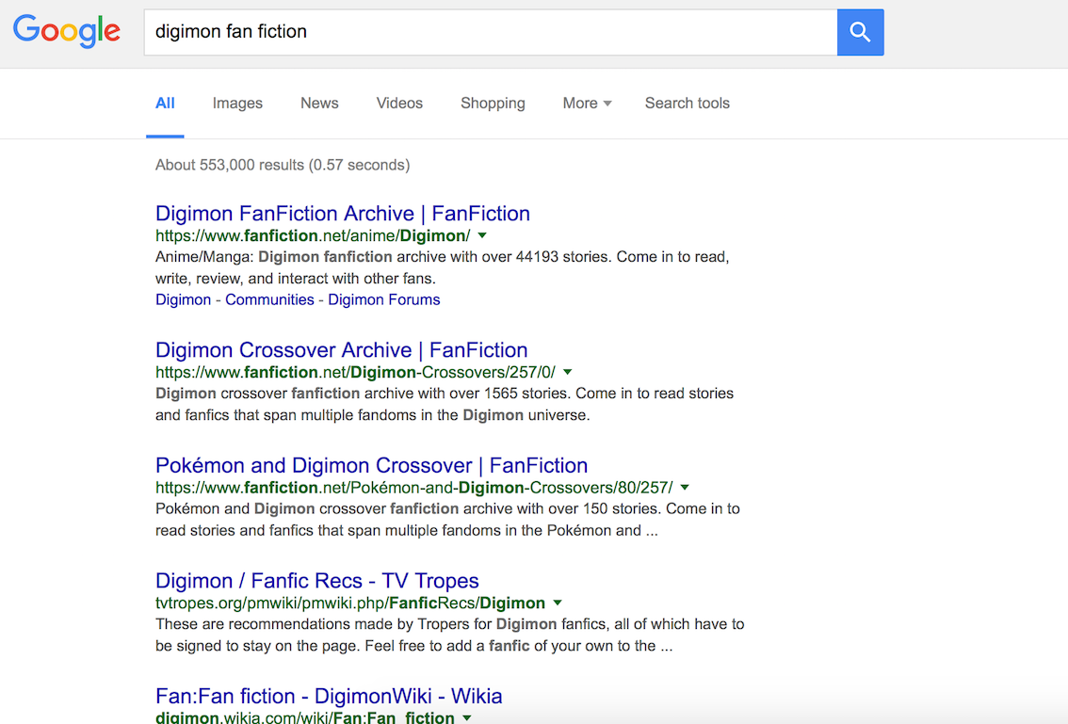
Task: Expand arrow beside tvtropes.org URL
Action: point(558,603)
